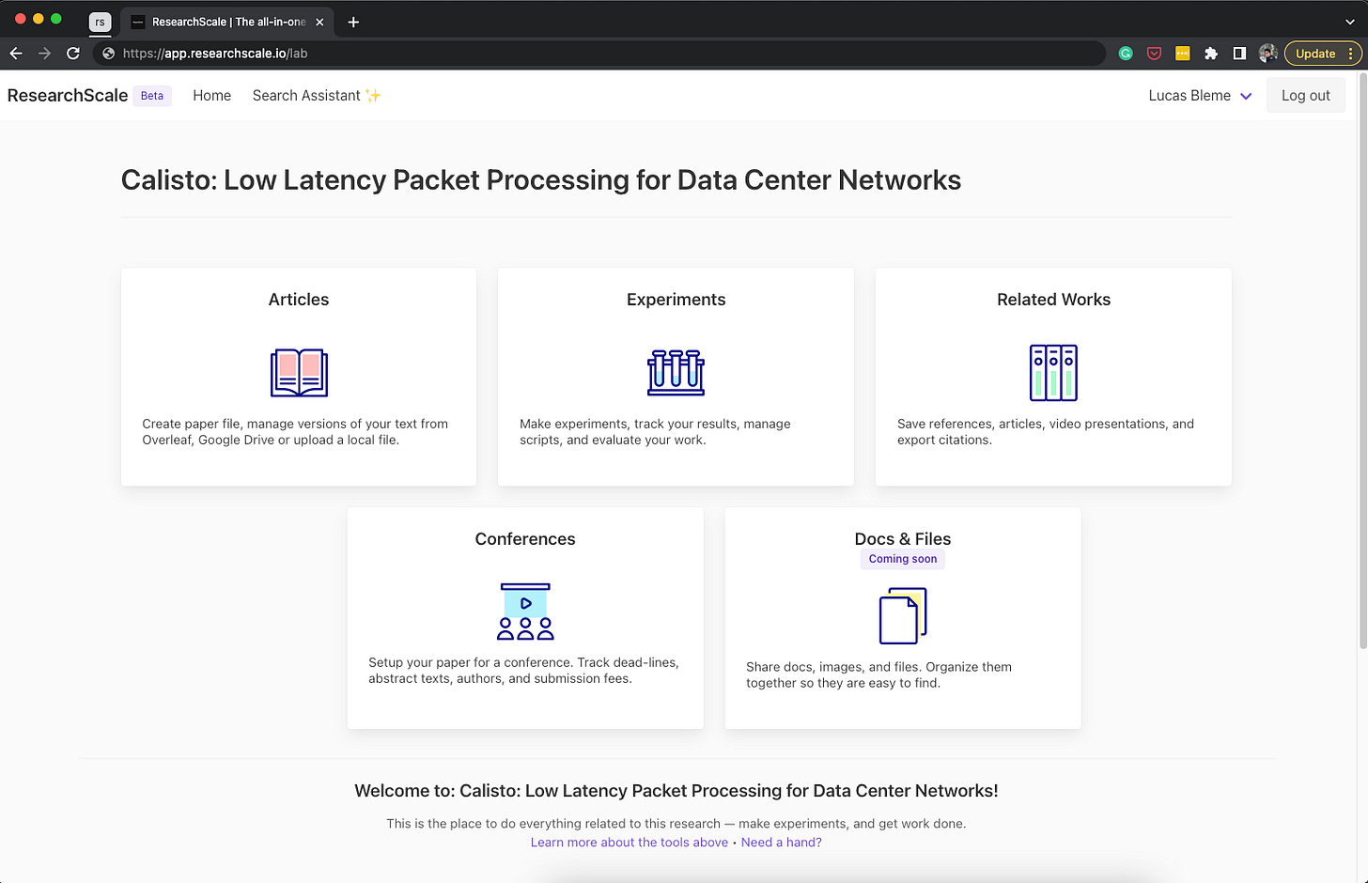Click the Calisto project heading
The height and width of the screenshot is (883, 1368).
point(541,180)
